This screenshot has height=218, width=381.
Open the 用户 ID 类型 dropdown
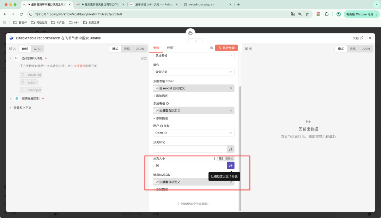[194, 133]
